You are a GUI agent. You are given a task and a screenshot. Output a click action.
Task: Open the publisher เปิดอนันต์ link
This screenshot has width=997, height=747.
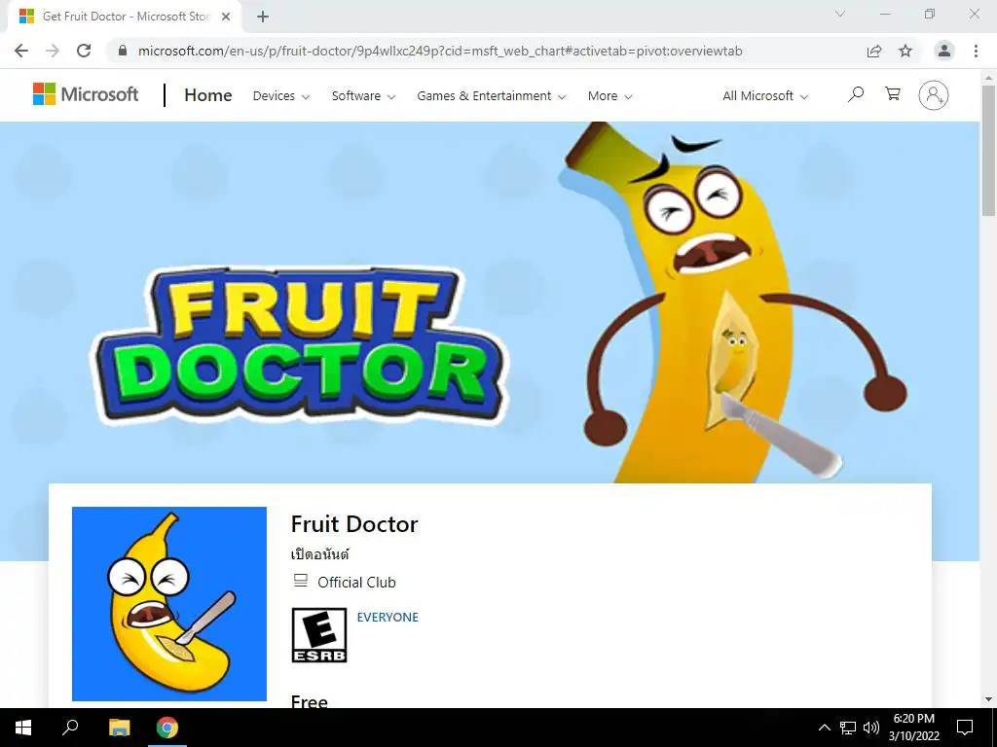319,553
